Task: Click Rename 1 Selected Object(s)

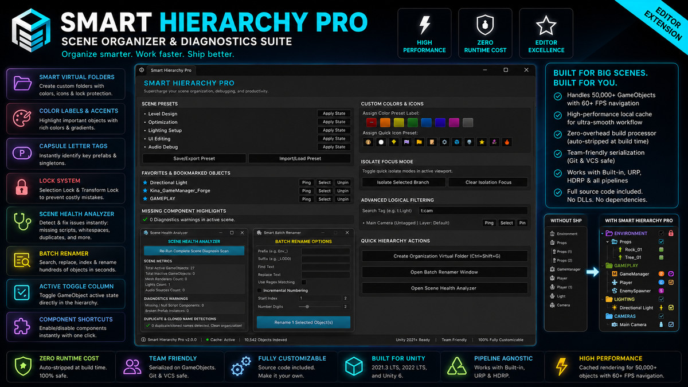Action: click(x=303, y=322)
